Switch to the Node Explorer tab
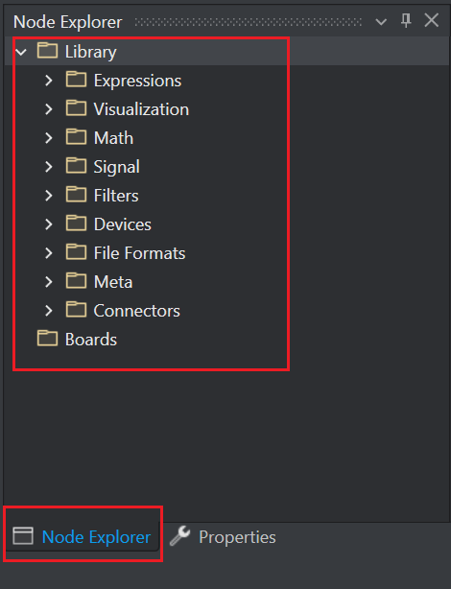The width and height of the screenshot is (451, 589). (83, 536)
